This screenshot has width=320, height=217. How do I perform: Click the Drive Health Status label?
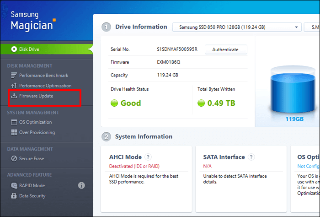tap(129, 89)
